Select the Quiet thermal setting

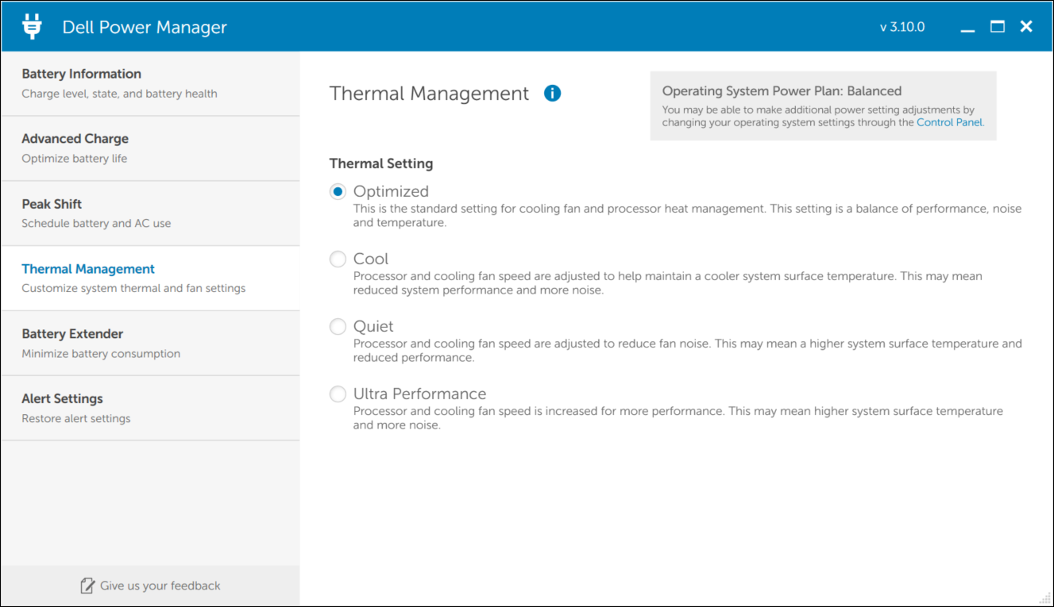338,326
